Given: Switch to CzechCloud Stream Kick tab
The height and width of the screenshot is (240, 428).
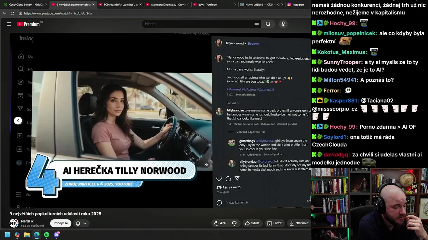Looking at the screenshot, I should (x=25, y=5).
